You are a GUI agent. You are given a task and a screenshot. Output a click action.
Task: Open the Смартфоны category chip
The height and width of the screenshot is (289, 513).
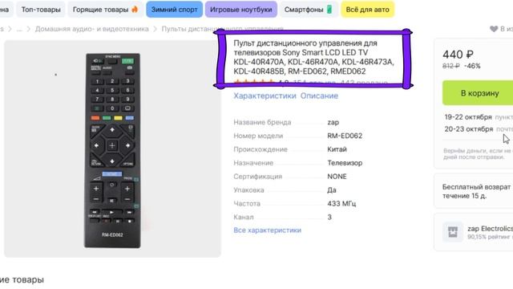309,10
